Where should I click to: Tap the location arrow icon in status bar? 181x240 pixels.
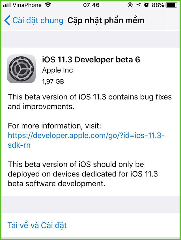(x=138, y=5)
